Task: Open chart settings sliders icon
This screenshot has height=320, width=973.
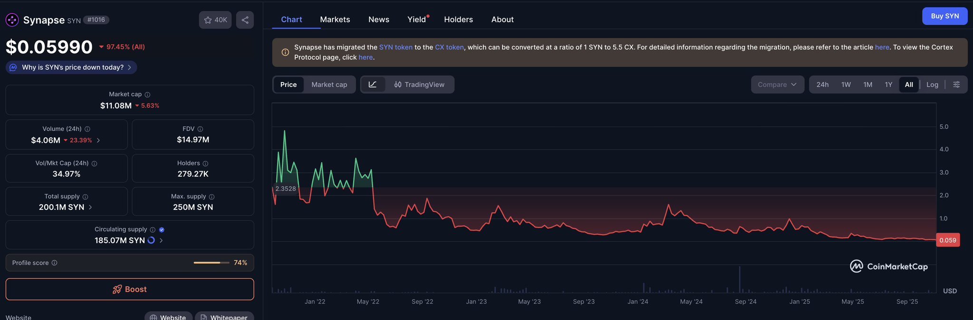Action: 956,84
